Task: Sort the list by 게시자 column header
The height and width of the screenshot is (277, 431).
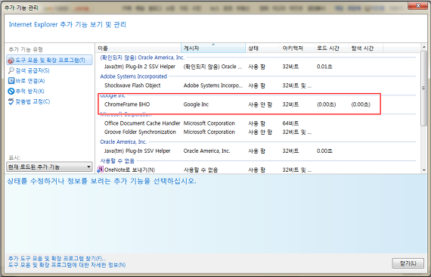Action: (x=213, y=48)
